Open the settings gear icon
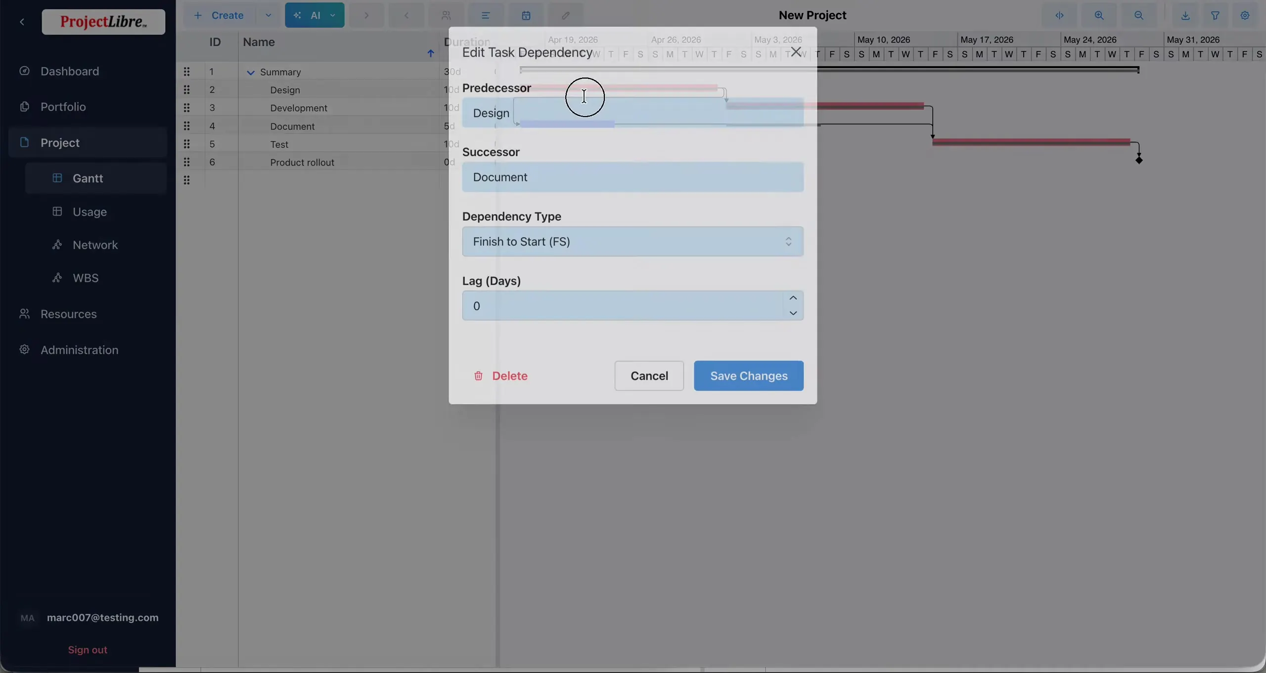The image size is (1266, 673). [1245, 15]
